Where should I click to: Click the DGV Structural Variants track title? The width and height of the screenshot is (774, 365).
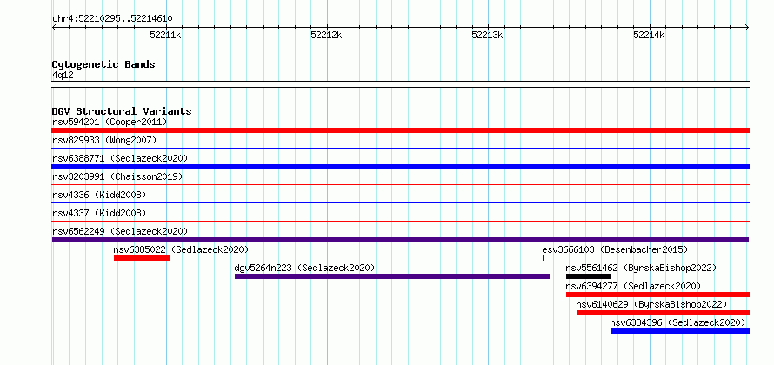[x=122, y=111]
